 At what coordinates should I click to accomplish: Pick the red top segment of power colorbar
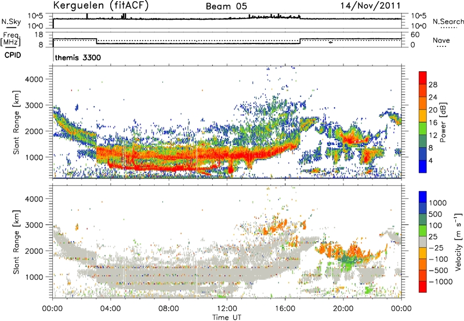coord(423,78)
